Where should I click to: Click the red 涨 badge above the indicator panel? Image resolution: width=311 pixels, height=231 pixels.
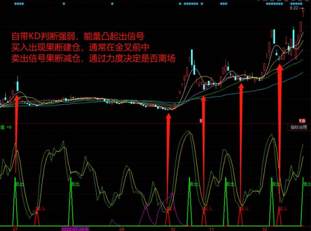pyautogui.click(x=302, y=120)
